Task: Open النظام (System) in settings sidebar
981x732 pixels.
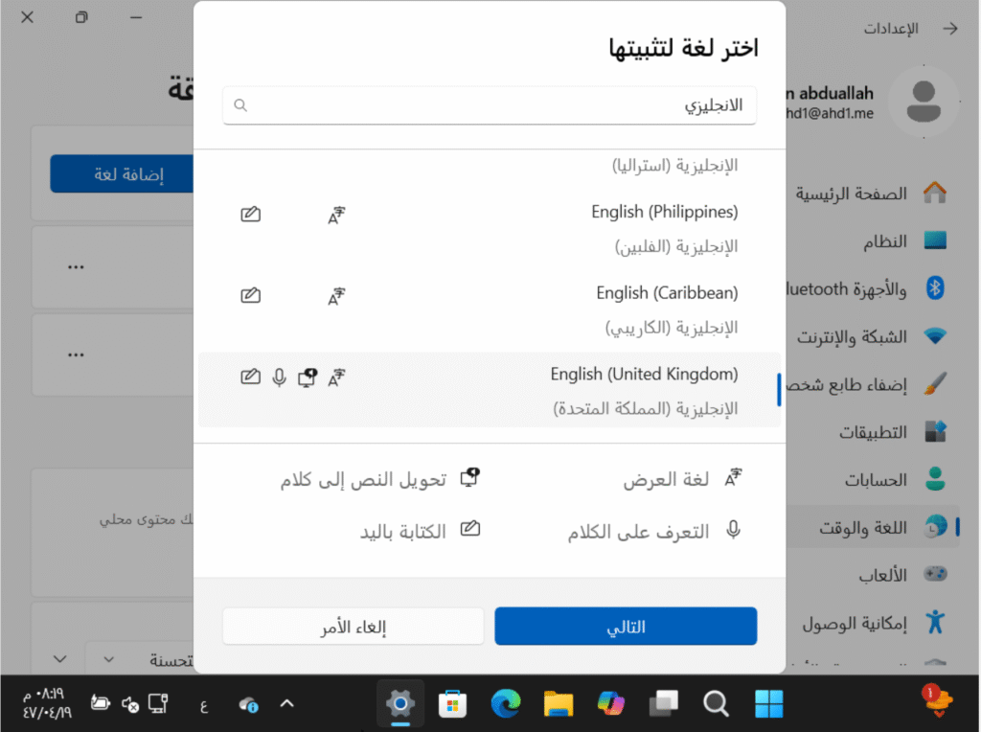Action: (878, 240)
